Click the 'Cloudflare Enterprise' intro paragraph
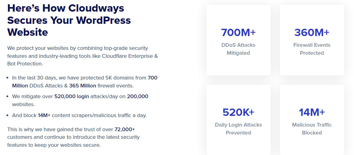Image resolution: width=354 pixels, height=155 pixels. 82,56
